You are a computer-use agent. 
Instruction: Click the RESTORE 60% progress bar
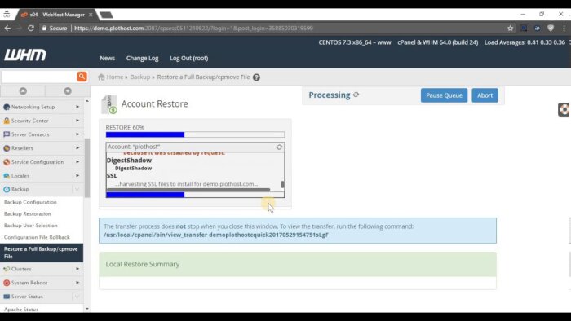pyautogui.click(x=195, y=134)
